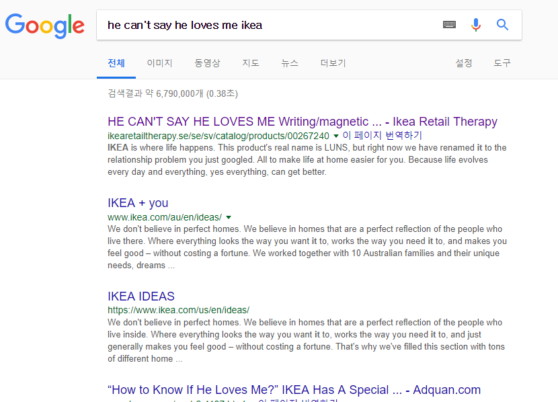Open the Adquan.com search result
The image size is (558, 402).
294,390
